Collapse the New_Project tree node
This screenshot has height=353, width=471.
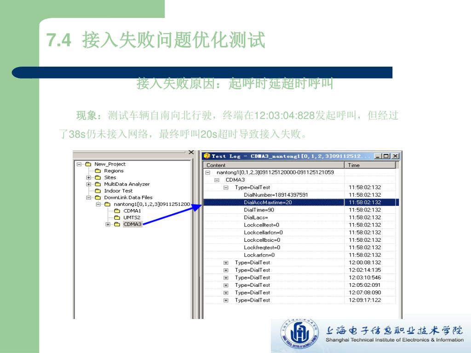coord(79,164)
